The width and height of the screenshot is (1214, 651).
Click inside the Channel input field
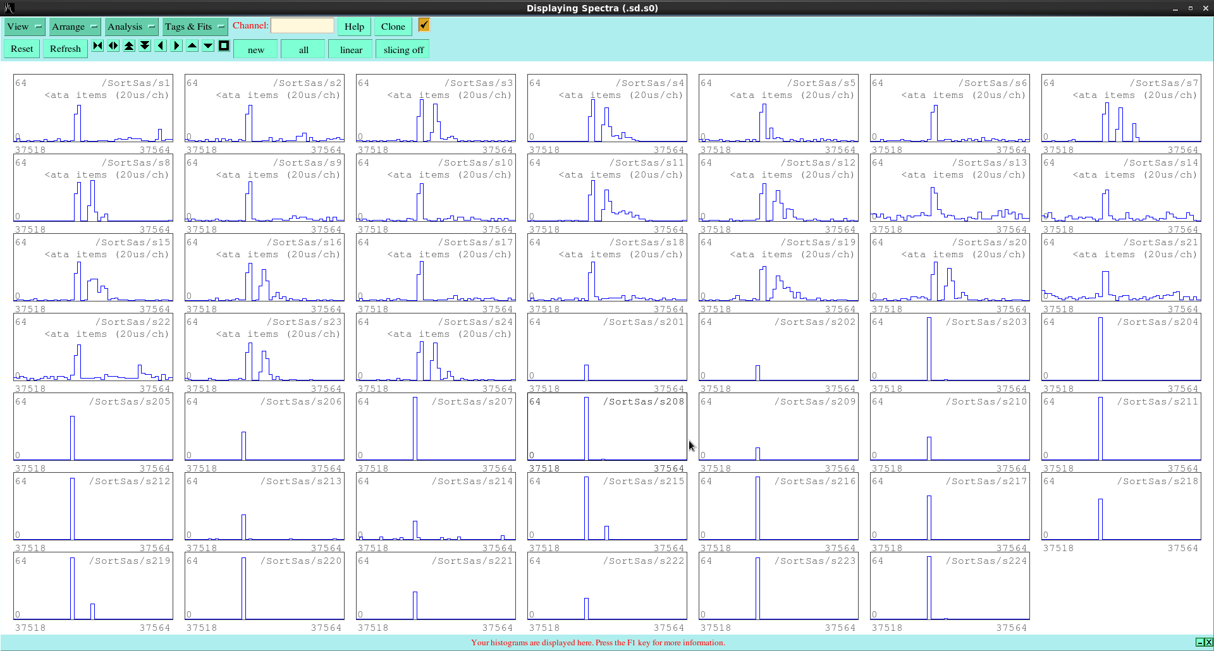pos(302,26)
